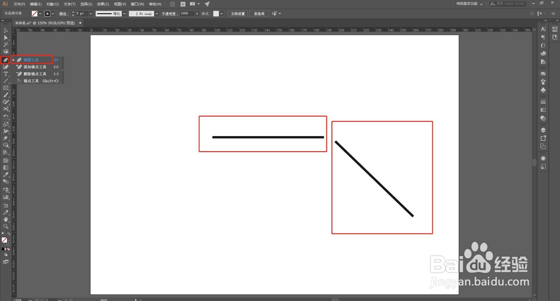Viewport: 560px width, 301px height.
Task: Select the Puppet Warp pin tool
Action: click(x=6, y=138)
